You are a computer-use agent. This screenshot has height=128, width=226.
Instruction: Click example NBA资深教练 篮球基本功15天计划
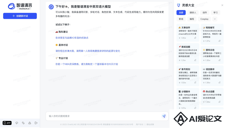point(87,64)
